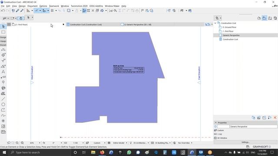Select the Label tool (A1 icon)
The width and height of the screenshot is (278, 156).
pyautogui.click(x=3, y=77)
